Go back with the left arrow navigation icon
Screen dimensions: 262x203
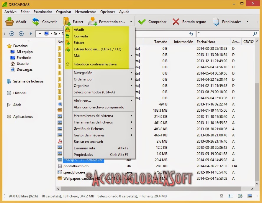pyautogui.click(x=12, y=34)
